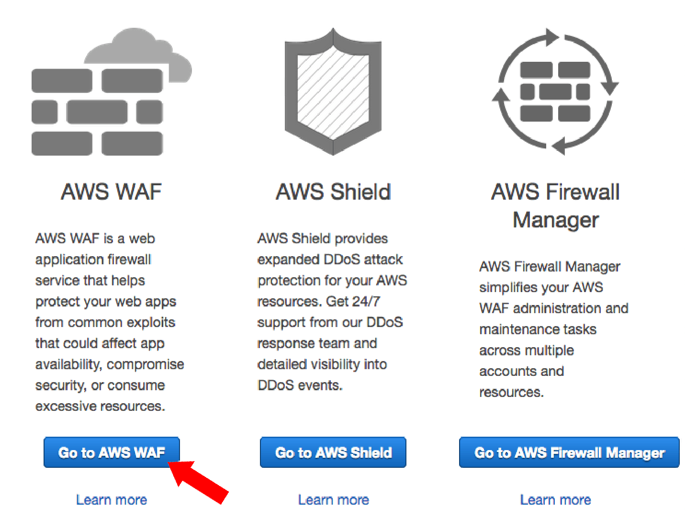This screenshot has height=531, width=697.
Task: Click the AWS WAF heading
Action: [x=111, y=192]
